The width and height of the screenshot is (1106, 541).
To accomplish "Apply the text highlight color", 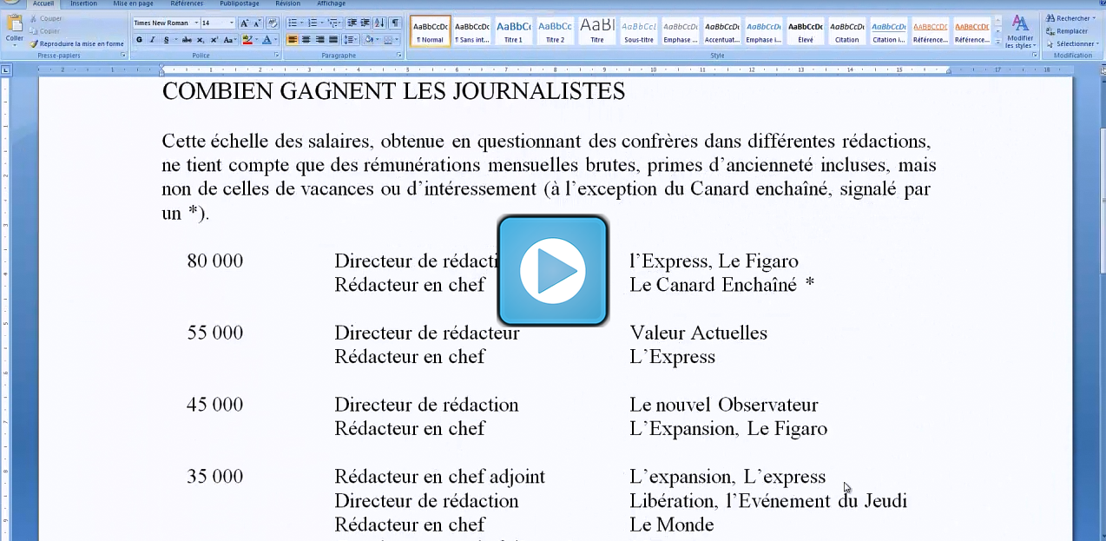I will click(x=249, y=40).
